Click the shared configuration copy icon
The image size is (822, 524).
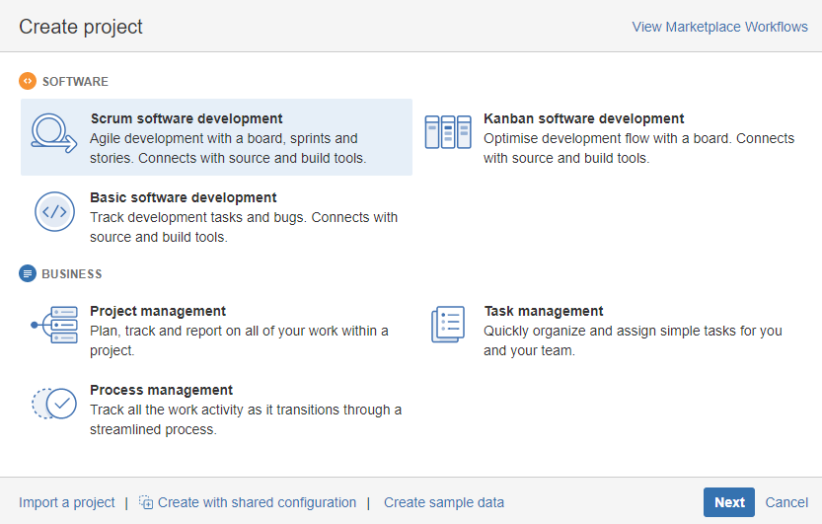146,502
